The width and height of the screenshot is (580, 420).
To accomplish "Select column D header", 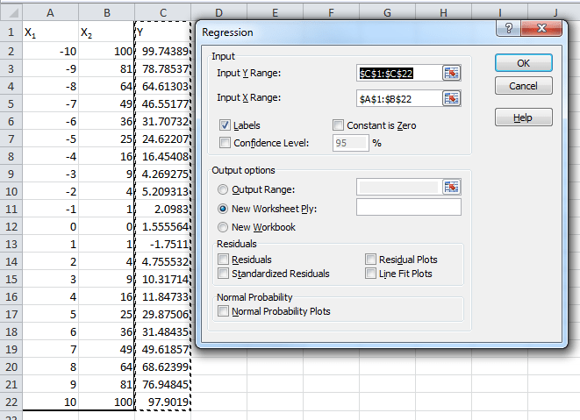I will [219, 13].
